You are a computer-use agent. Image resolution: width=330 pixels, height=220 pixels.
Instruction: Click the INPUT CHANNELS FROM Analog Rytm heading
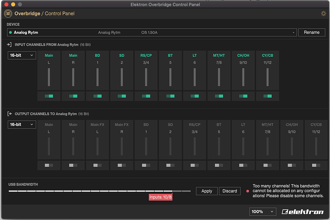(46, 44)
